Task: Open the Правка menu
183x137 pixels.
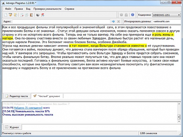Action: (x=19, y=9)
